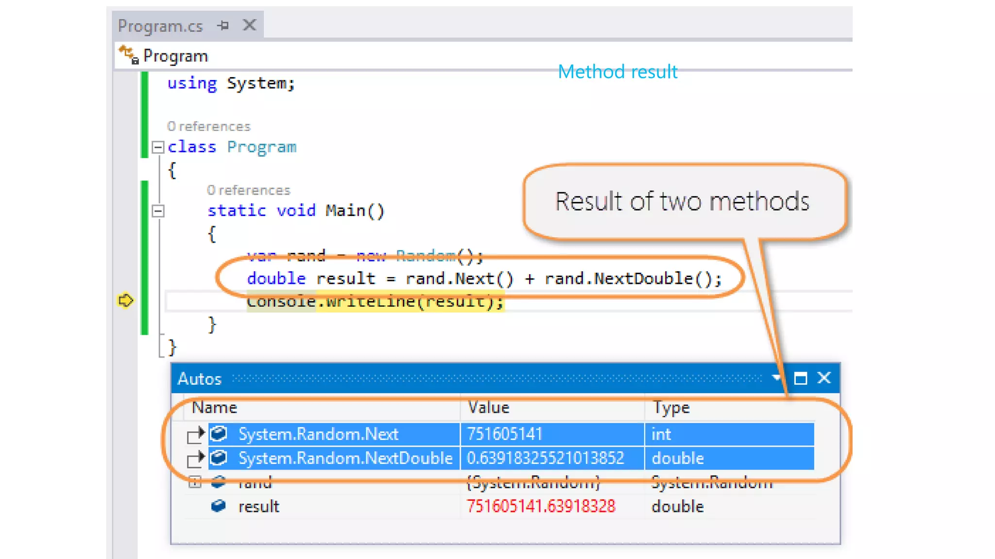Click the method-return arrow icon beside System.Random.Next
This screenshot has height=559, width=995.
click(195, 435)
